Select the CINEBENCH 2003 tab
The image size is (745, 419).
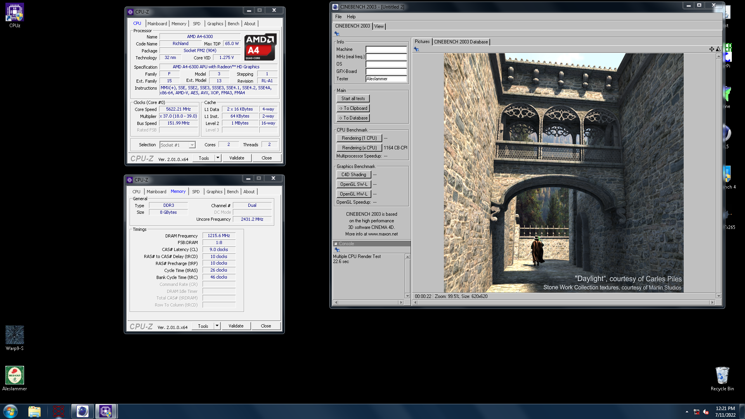click(353, 26)
